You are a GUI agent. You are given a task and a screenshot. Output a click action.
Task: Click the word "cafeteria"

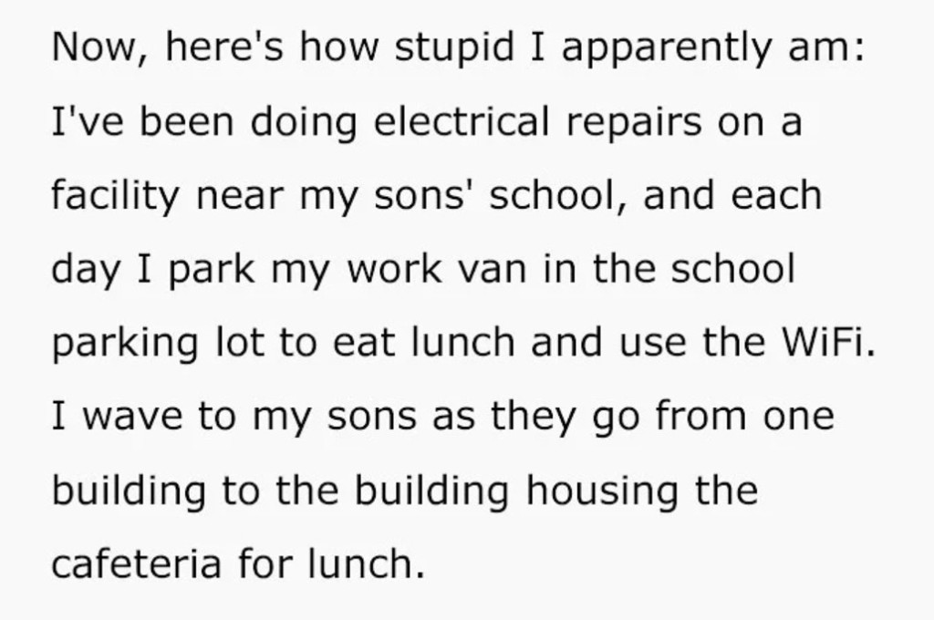pyautogui.click(x=135, y=565)
